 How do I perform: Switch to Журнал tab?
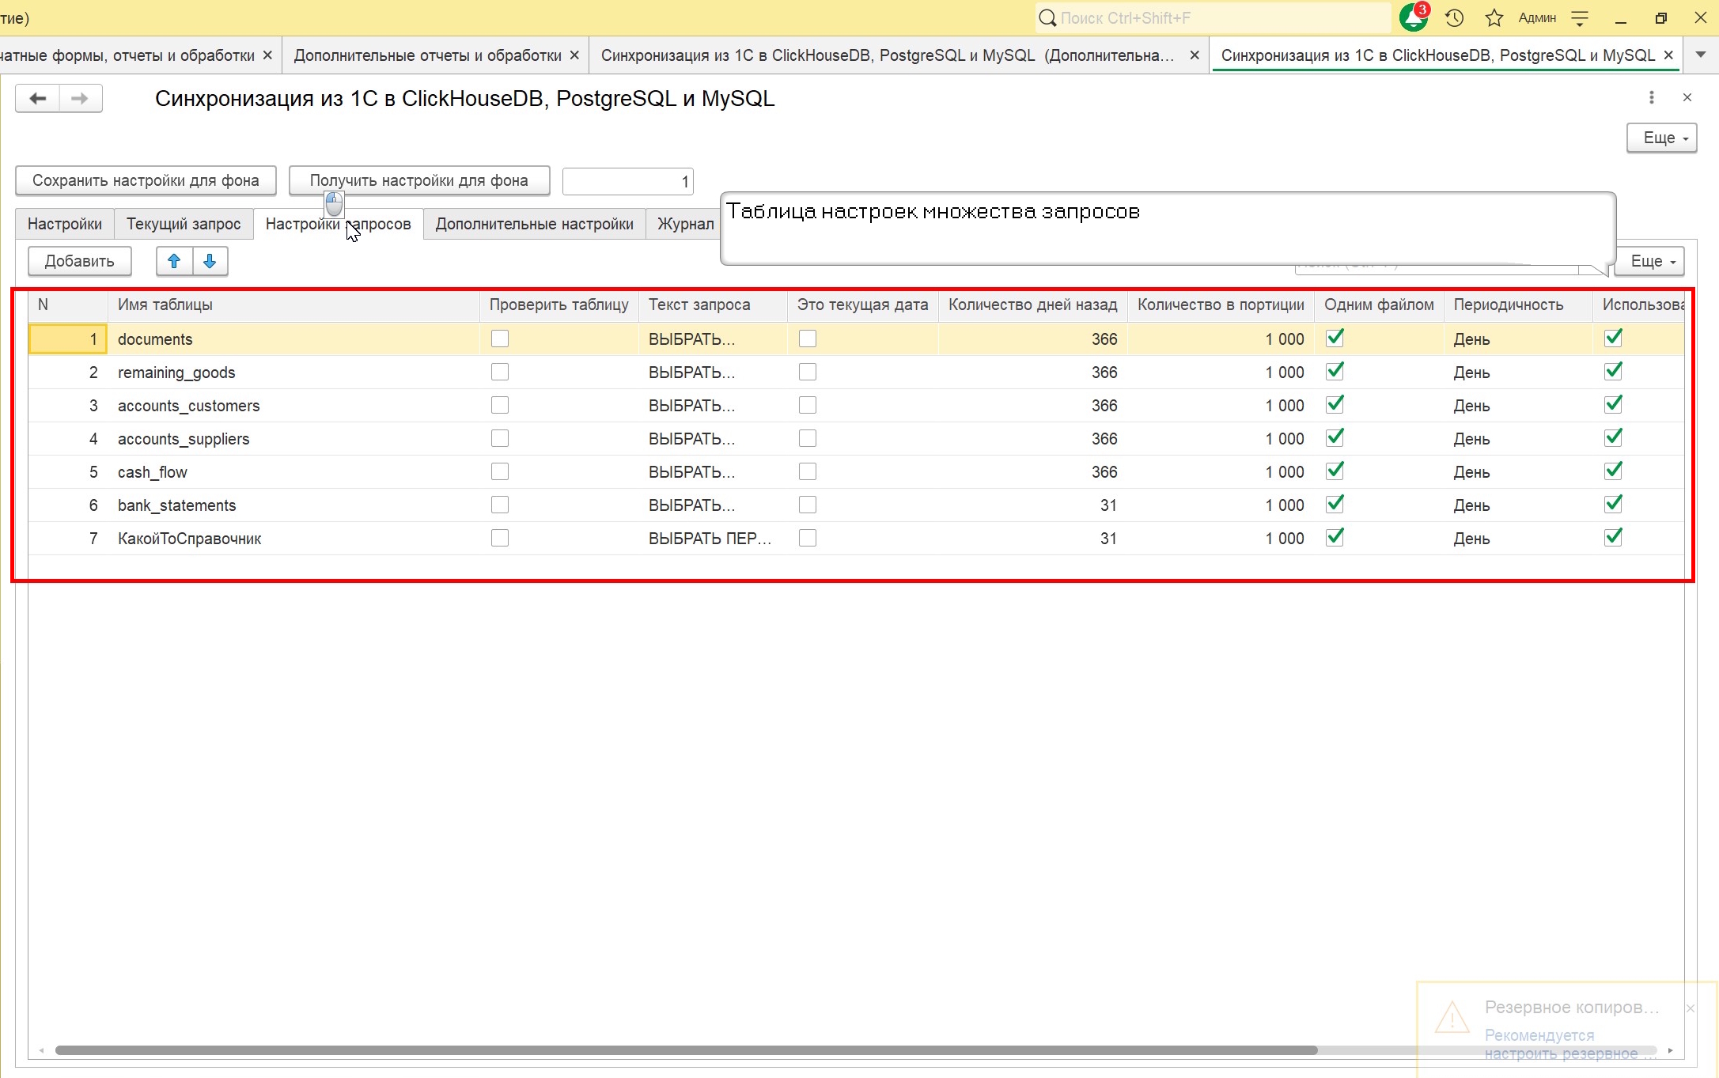tap(685, 224)
